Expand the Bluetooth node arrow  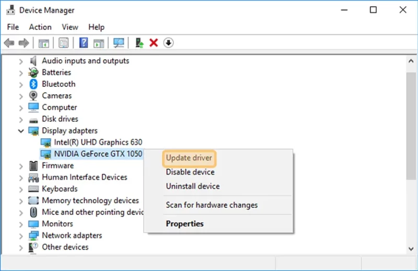(21, 85)
